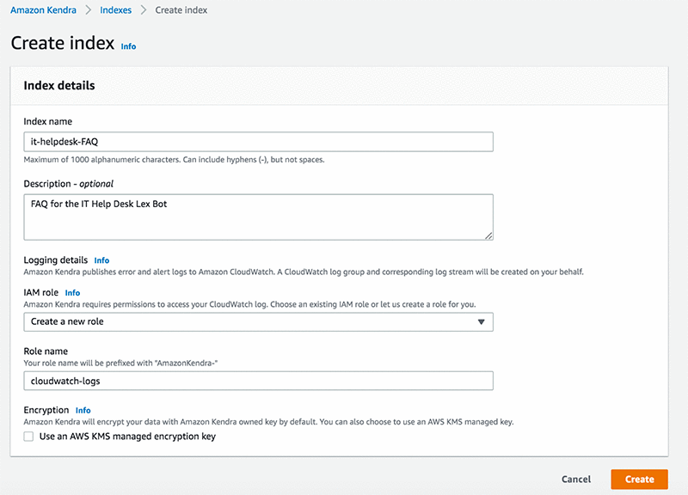Click the Create button
This screenshot has width=688, height=495.
click(x=639, y=480)
